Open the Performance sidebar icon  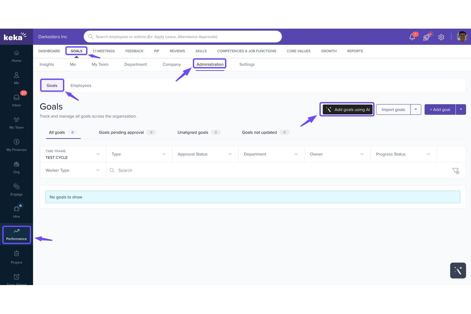[x=17, y=235]
